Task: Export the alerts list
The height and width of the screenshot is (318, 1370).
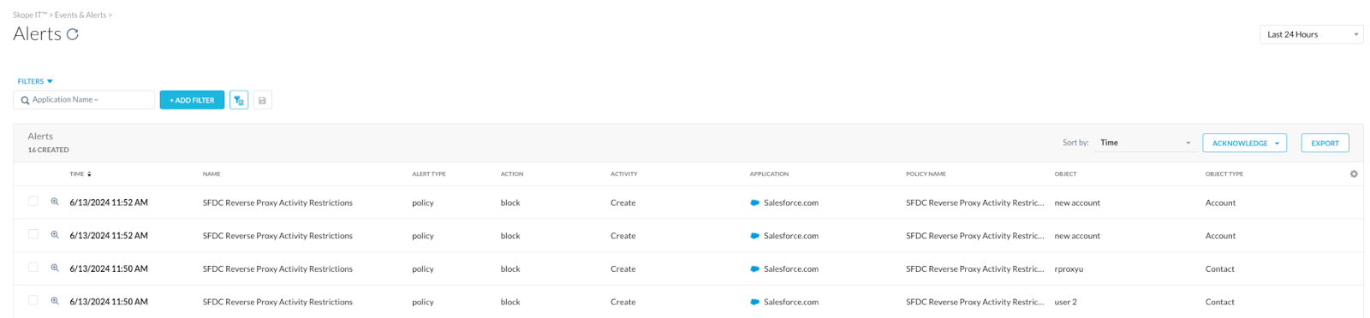Action: (x=1325, y=143)
